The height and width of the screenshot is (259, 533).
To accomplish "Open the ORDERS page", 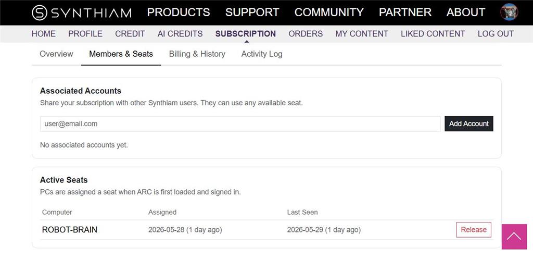I will pos(306,34).
